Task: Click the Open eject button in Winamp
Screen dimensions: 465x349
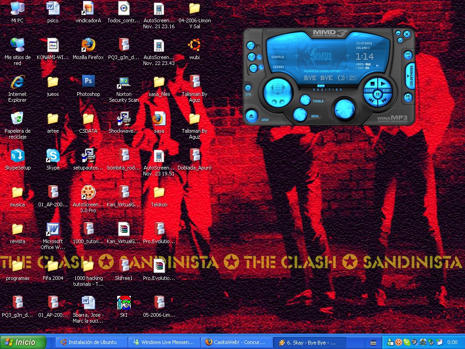Action: [252, 116]
